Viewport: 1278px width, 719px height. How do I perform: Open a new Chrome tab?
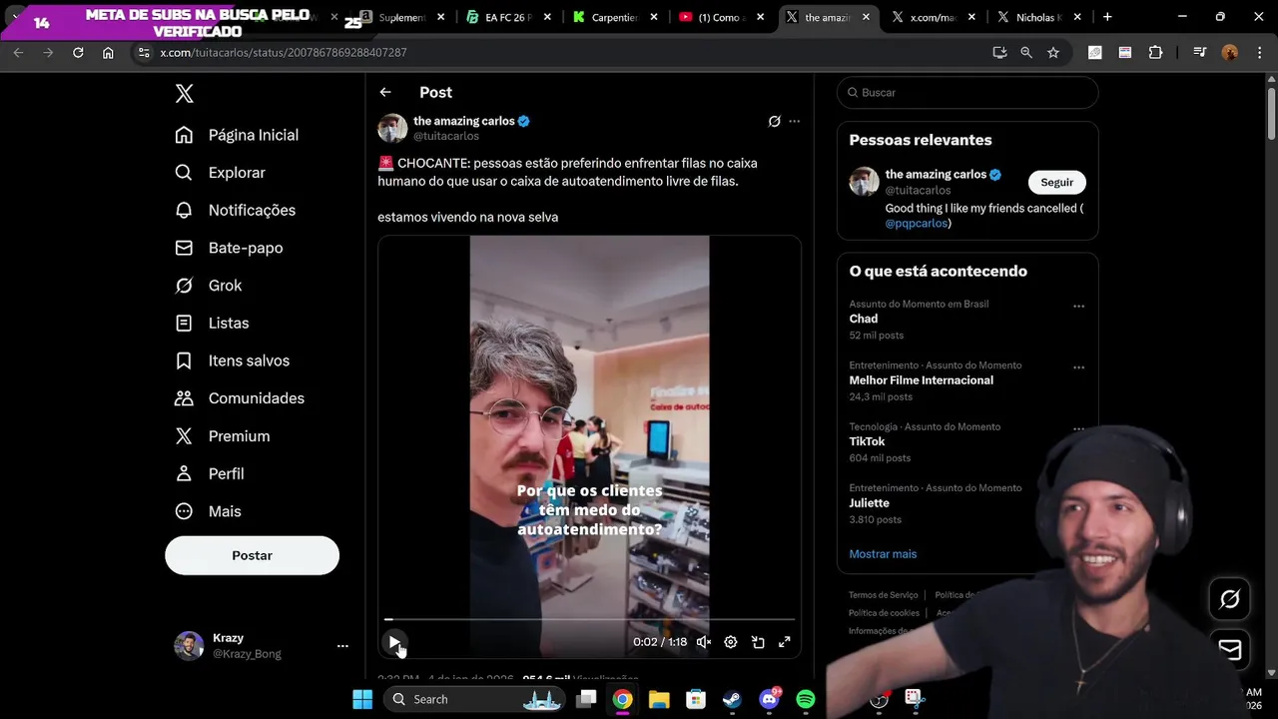click(1107, 17)
